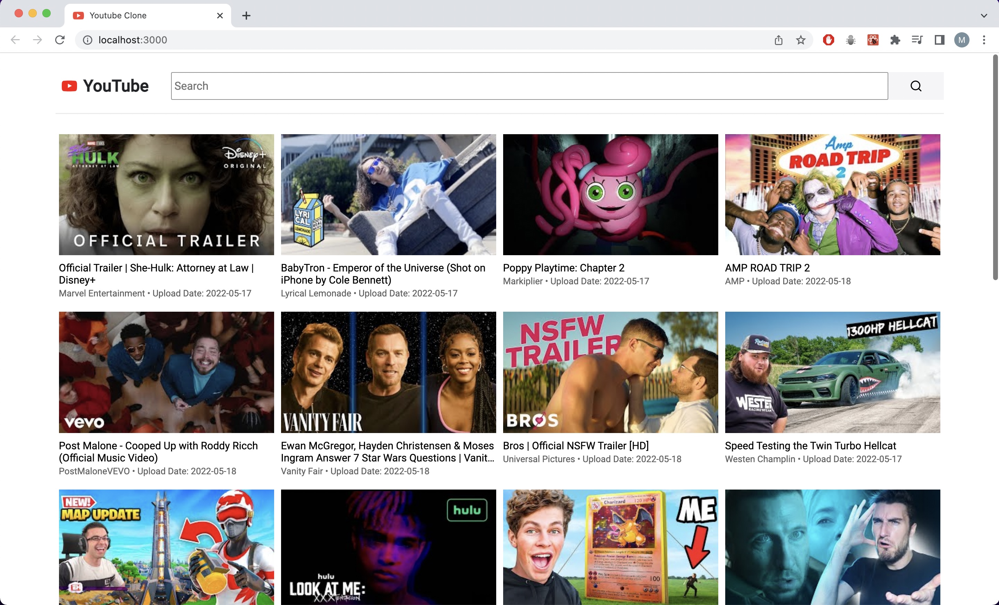Click the red YouTube play logo icon
999x605 pixels.
[69, 86]
